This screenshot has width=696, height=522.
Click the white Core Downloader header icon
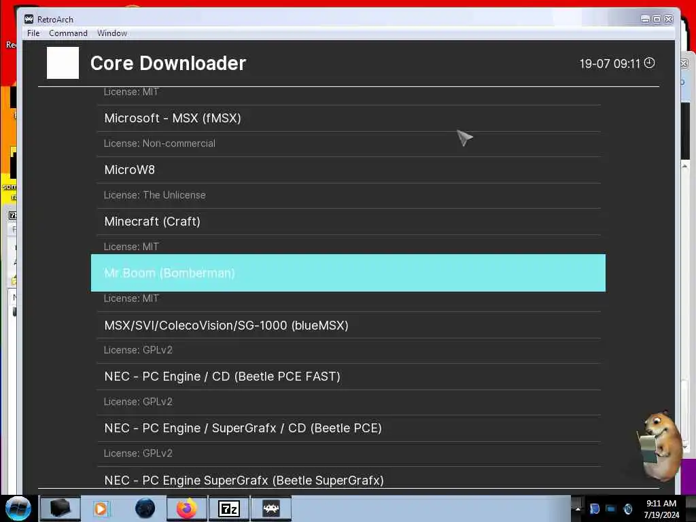[x=63, y=63]
